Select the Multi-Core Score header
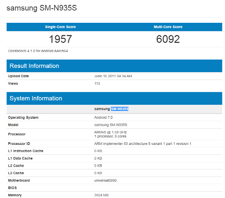The width and height of the screenshot is (225, 198). click(x=168, y=27)
